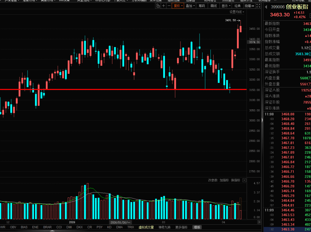Zoom out chart with minus icon
Viewport: 311px width, 232px height.
pos(169,6)
